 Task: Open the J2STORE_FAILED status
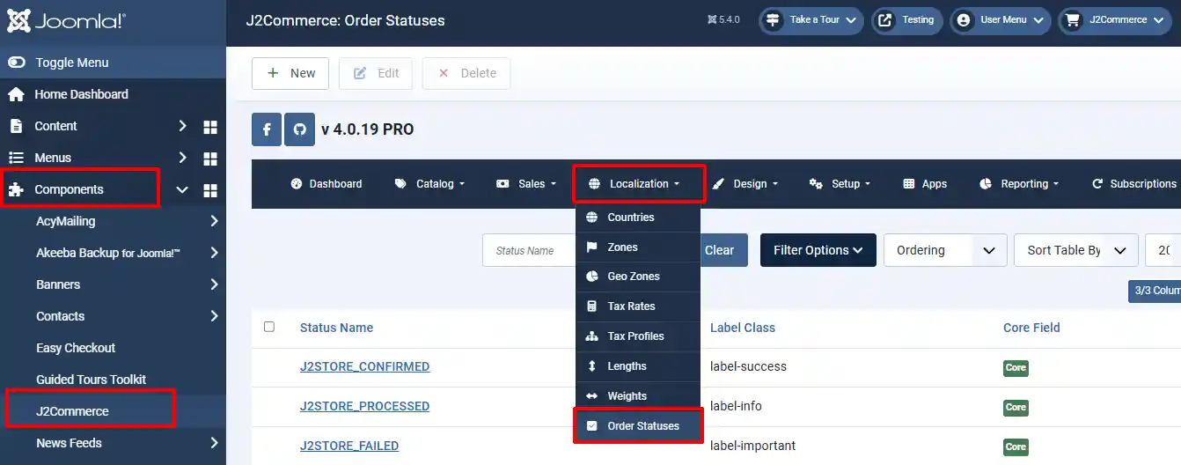click(x=349, y=446)
